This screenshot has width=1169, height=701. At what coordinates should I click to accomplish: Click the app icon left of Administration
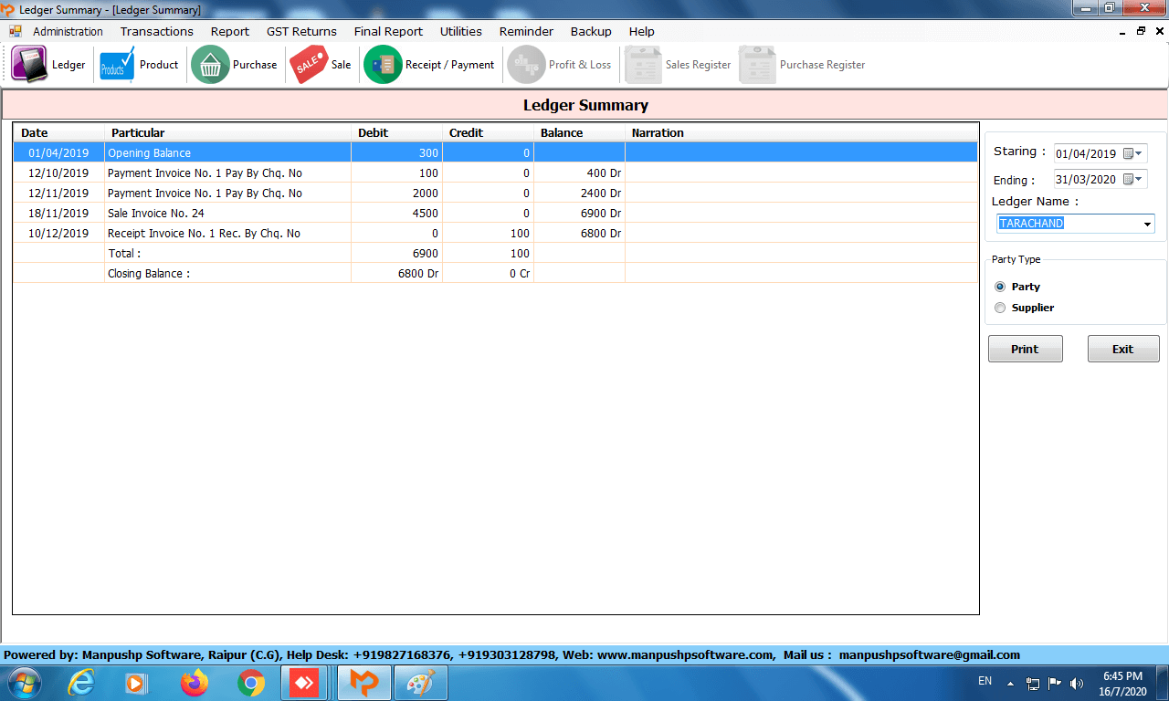click(x=16, y=31)
